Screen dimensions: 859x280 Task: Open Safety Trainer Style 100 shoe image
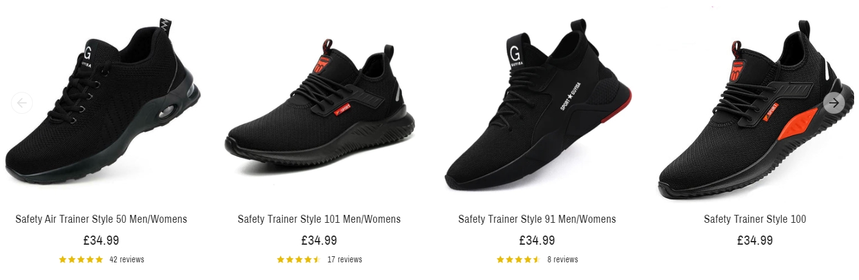[x=755, y=110]
